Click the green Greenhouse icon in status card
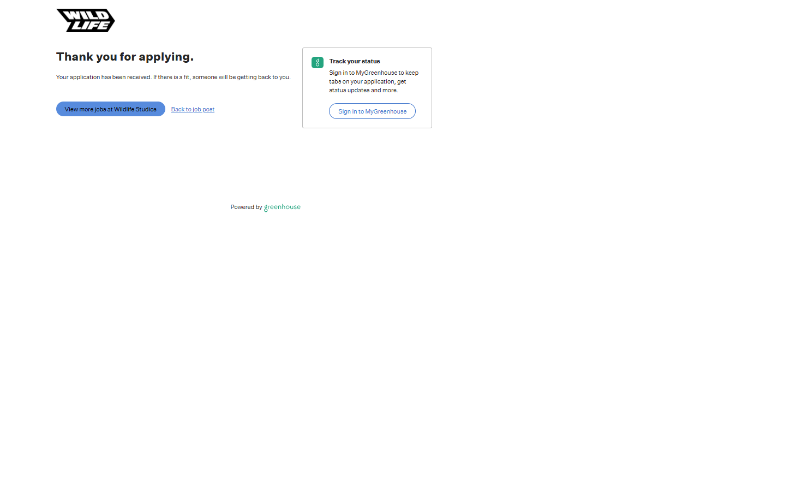The image size is (796, 482). pos(318,63)
